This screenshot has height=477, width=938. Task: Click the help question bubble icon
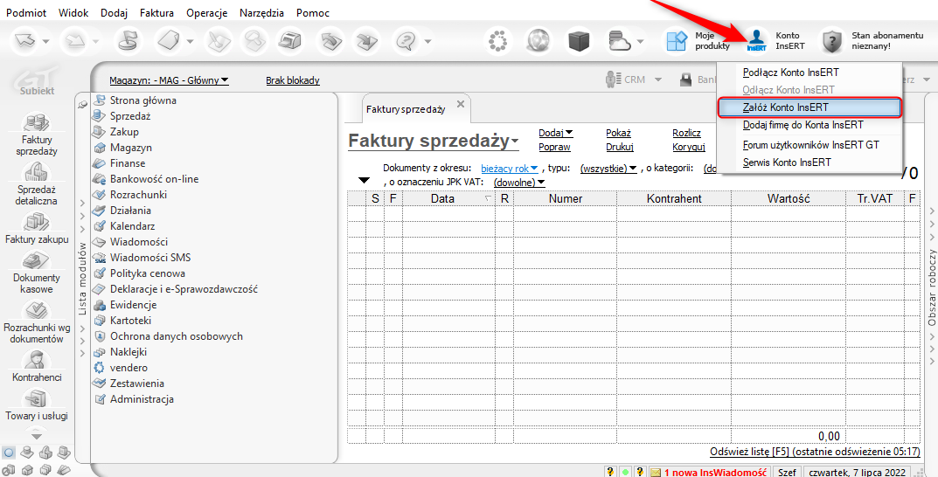(406, 41)
